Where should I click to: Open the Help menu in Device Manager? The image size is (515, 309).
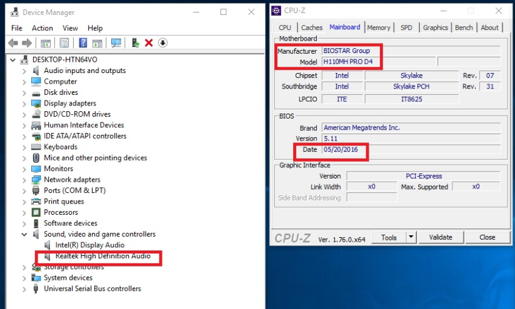tap(95, 28)
